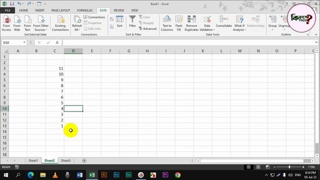Select all cells corner button

tap(4, 51)
